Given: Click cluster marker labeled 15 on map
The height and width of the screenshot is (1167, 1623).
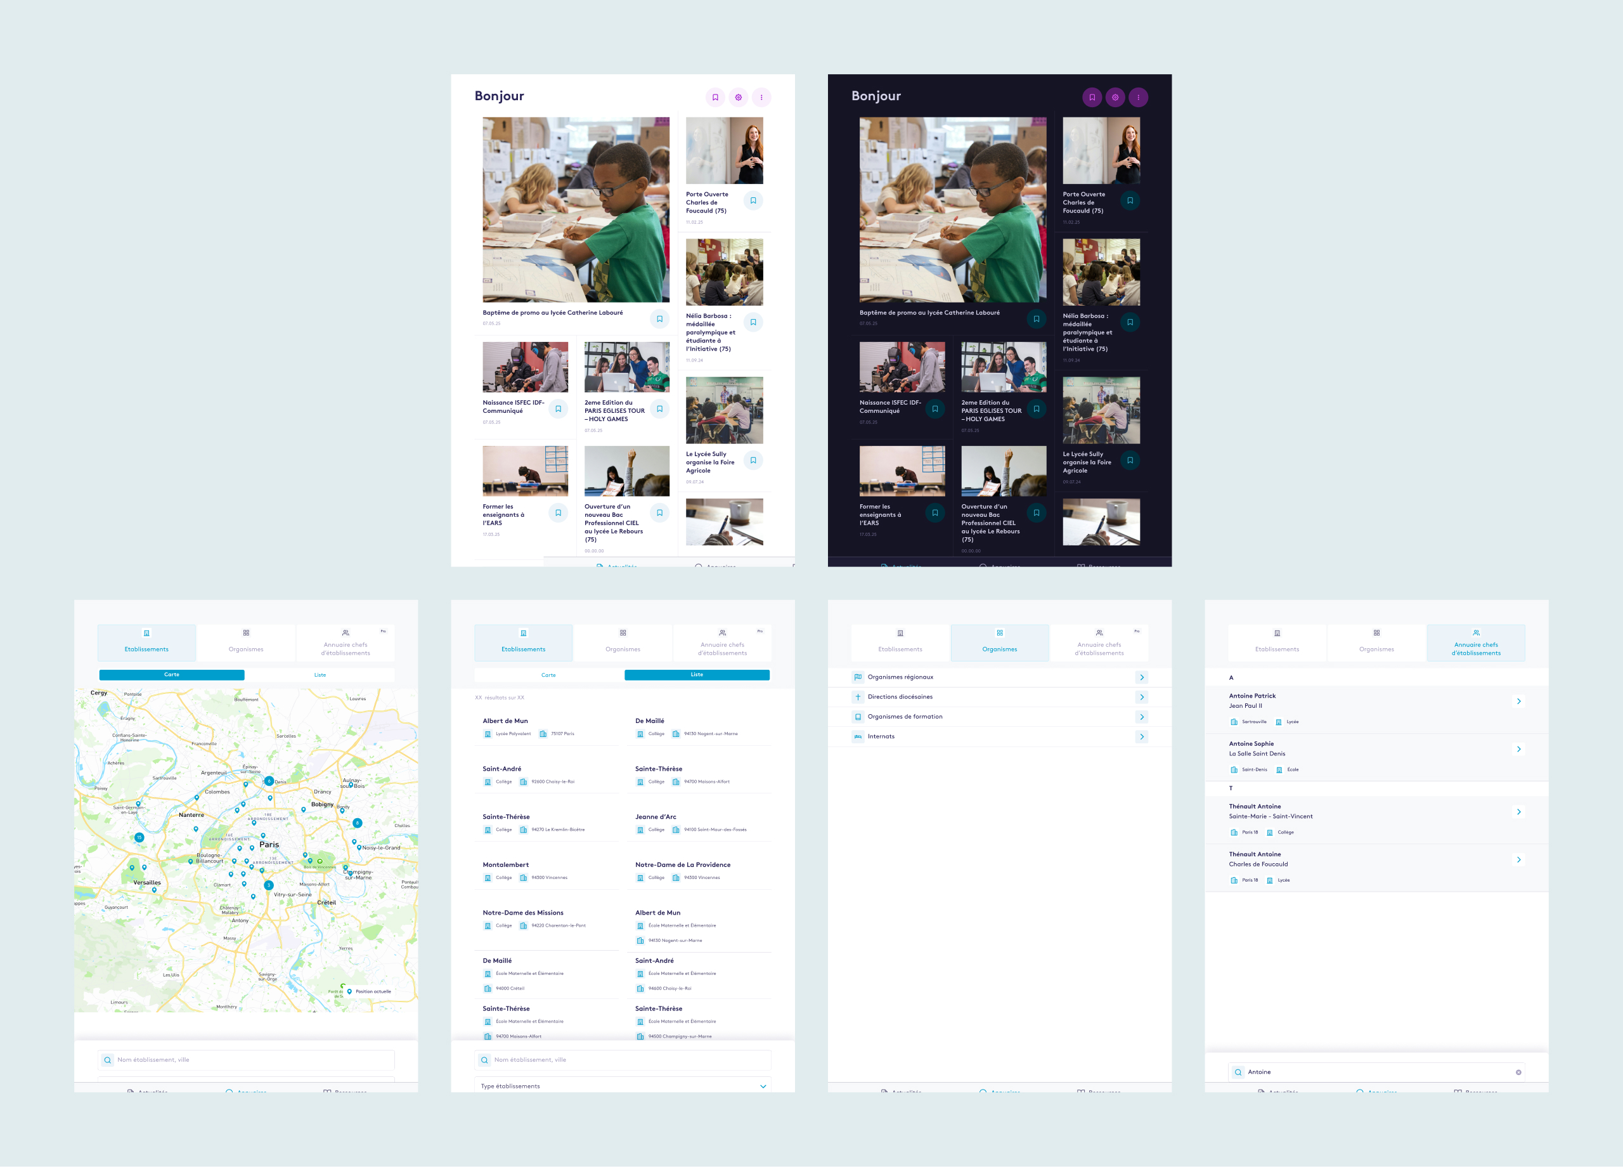Looking at the screenshot, I should (139, 837).
